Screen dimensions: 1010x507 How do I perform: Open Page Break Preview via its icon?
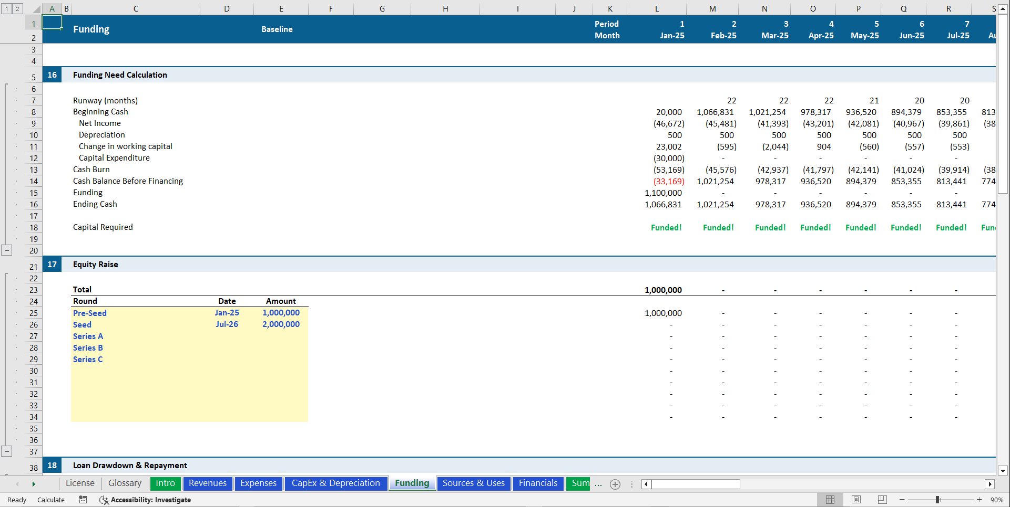pos(882,500)
